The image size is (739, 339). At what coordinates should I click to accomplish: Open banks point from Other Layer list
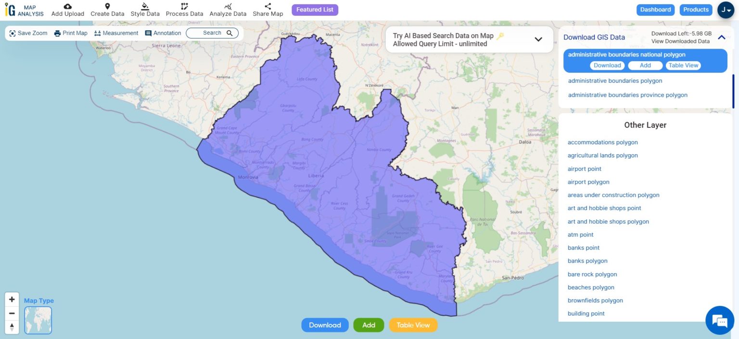click(x=583, y=247)
